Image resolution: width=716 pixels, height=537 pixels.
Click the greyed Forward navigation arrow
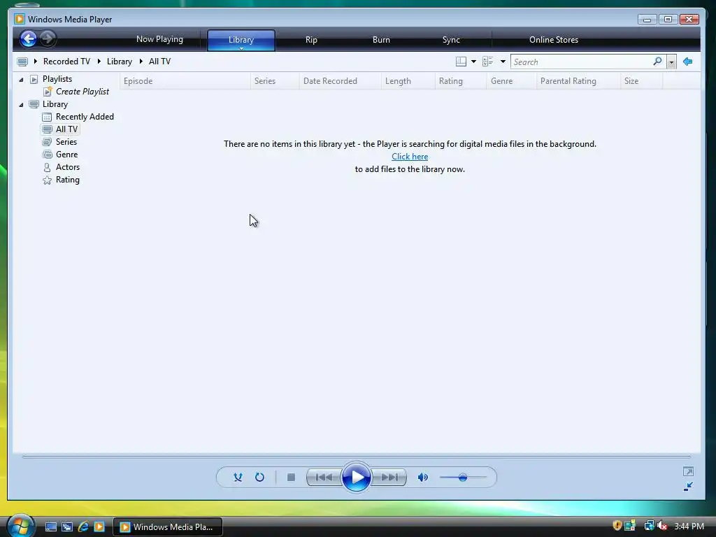(47, 38)
